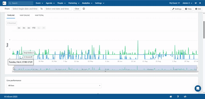Click the information circle icon beside Clear
The height and width of the screenshot is (99, 205).
pyautogui.click(x=84, y=9)
